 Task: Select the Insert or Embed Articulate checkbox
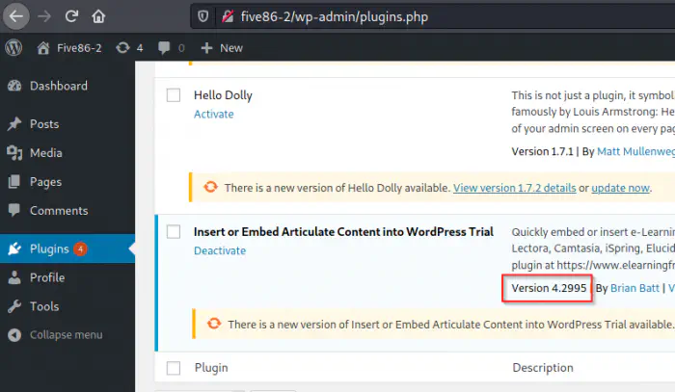click(174, 232)
